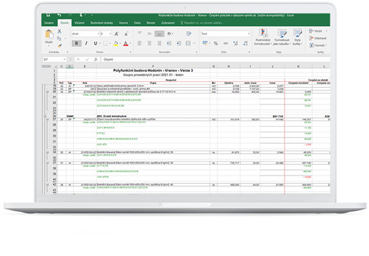The height and width of the screenshot is (256, 369).
Task: Open the Formát cells dropdown
Action: (318, 45)
